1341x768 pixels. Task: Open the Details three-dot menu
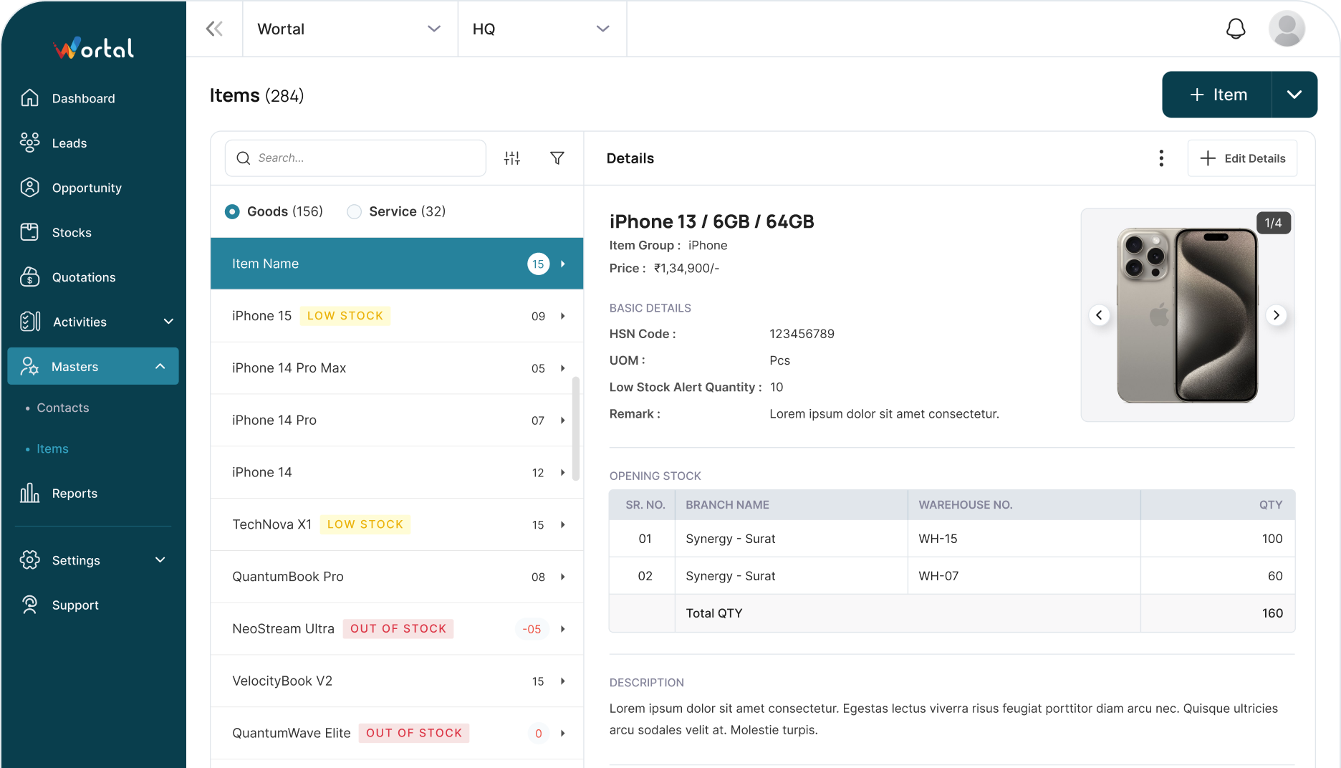point(1161,158)
